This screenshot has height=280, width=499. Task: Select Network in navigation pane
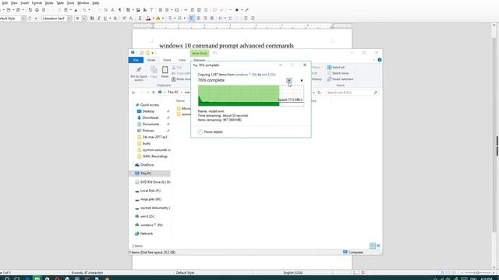pos(143,233)
